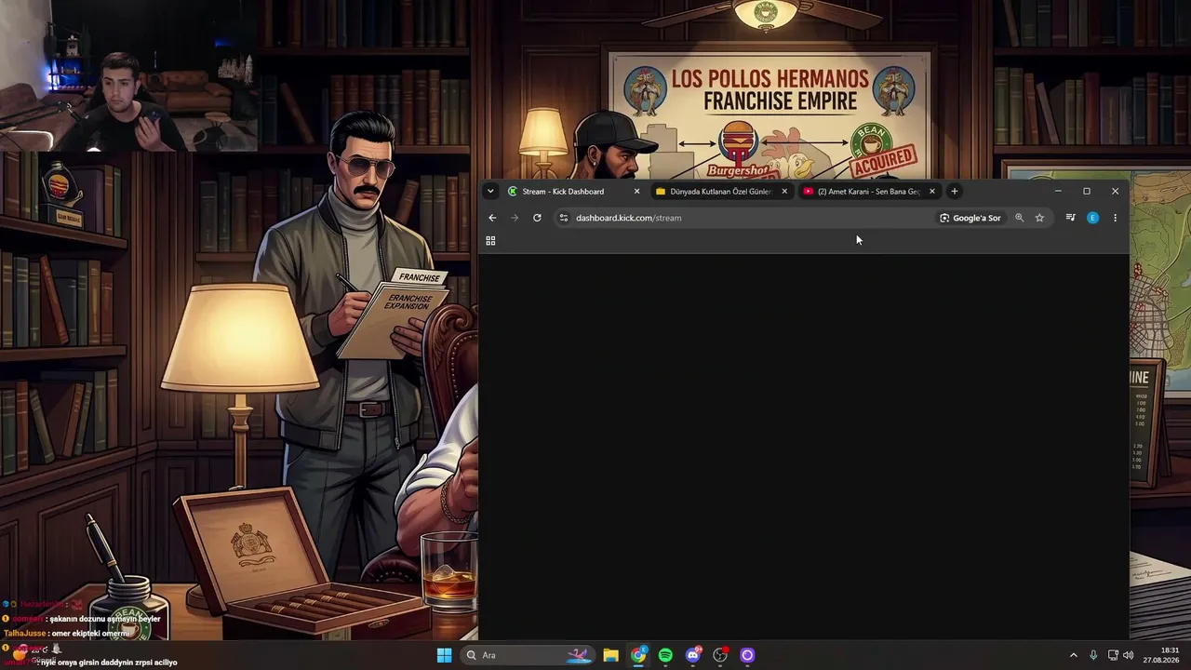Open OBS Studio from taskbar
This screenshot has height=670, width=1191.
click(x=720, y=655)
